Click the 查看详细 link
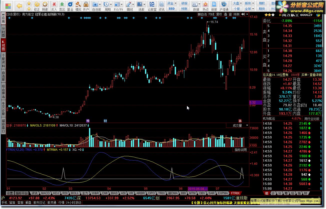 316,75
